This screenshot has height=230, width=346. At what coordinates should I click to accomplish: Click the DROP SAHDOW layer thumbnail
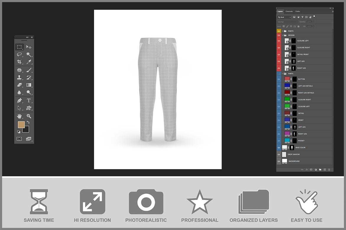pos(284,154)
